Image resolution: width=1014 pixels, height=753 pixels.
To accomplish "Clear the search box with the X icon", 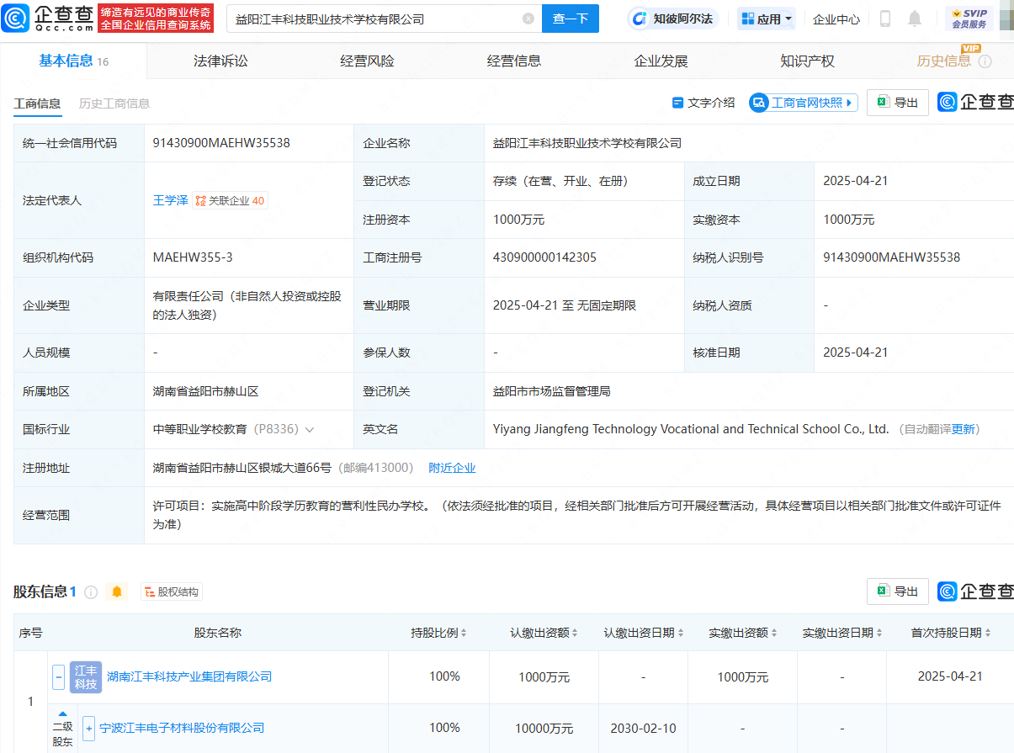I will click(528, 19).
